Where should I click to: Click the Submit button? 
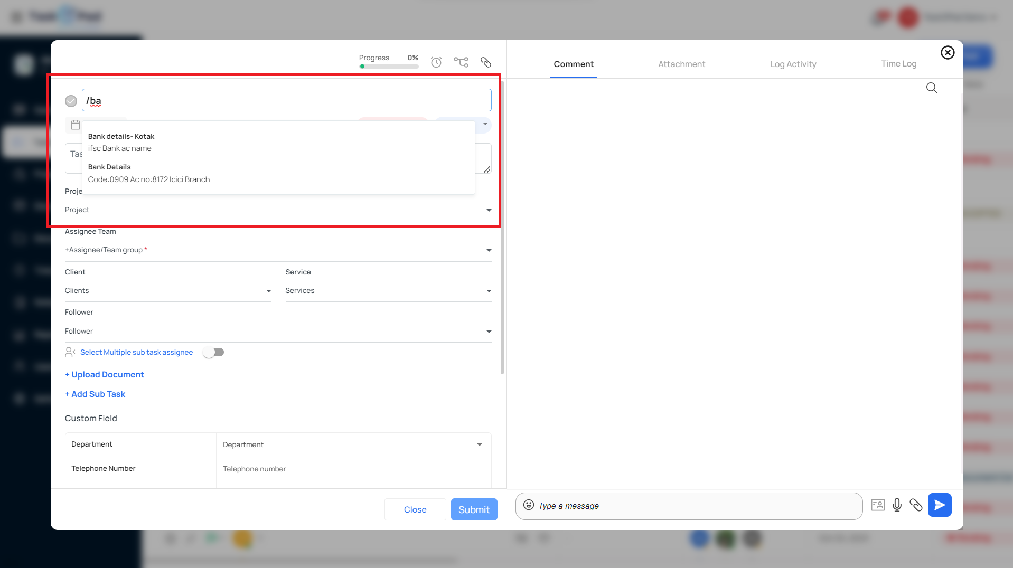point(474,509)
